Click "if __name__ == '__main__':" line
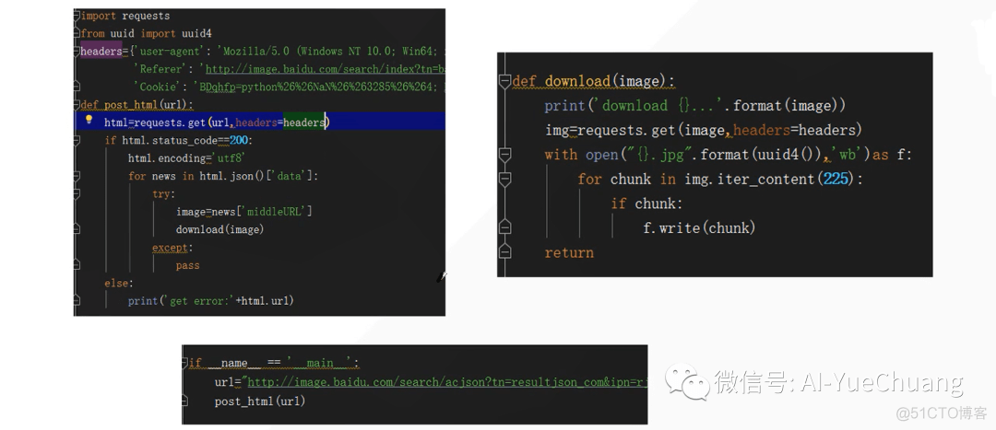996x430 pixels. (275, 364)
